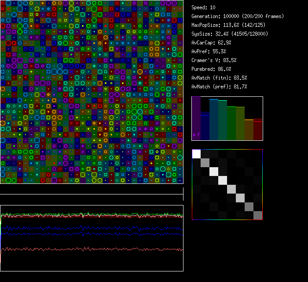Click the Generation: 100000 counter text
Screen dimensions: 308x282
tap(238, 16)
